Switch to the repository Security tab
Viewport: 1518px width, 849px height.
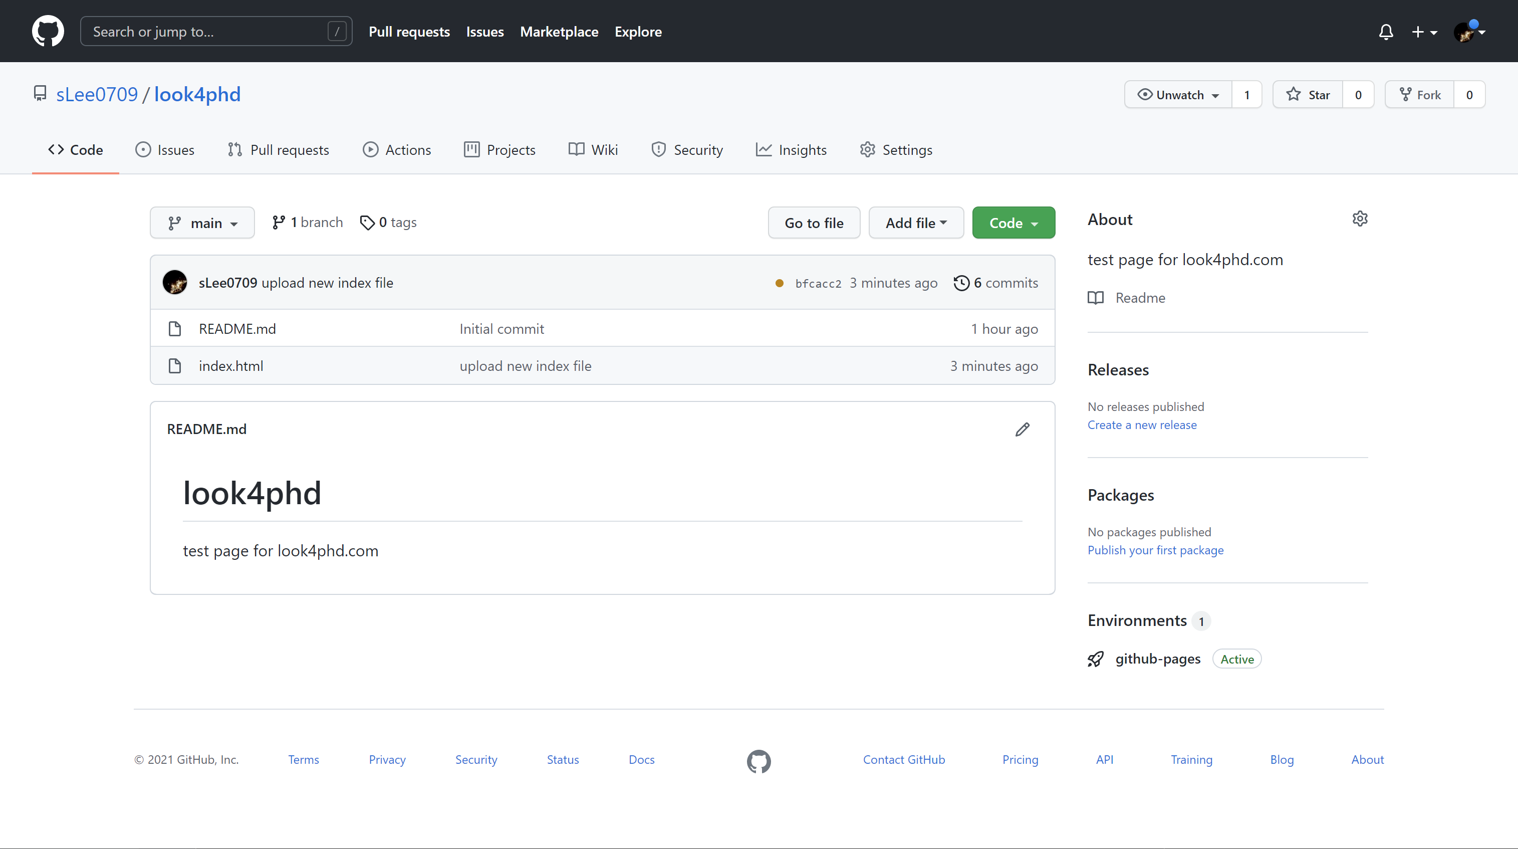coord(687,150)
